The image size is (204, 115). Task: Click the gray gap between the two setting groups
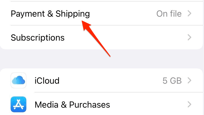pos(102,59)
